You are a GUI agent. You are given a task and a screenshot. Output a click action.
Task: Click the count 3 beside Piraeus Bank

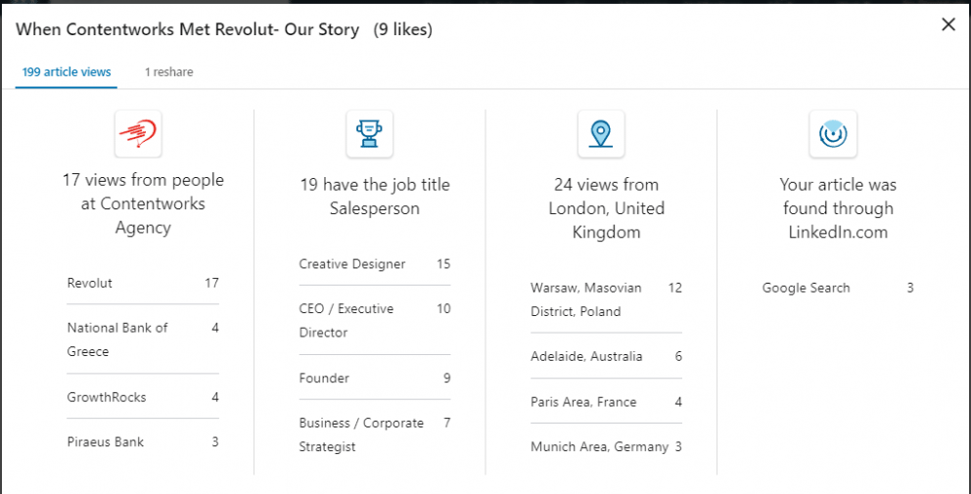tap(215, 442)
